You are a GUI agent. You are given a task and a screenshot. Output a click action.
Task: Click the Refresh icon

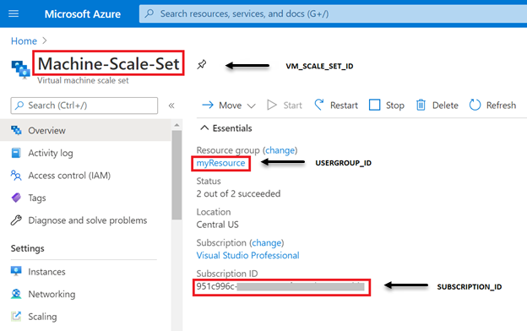475,105
